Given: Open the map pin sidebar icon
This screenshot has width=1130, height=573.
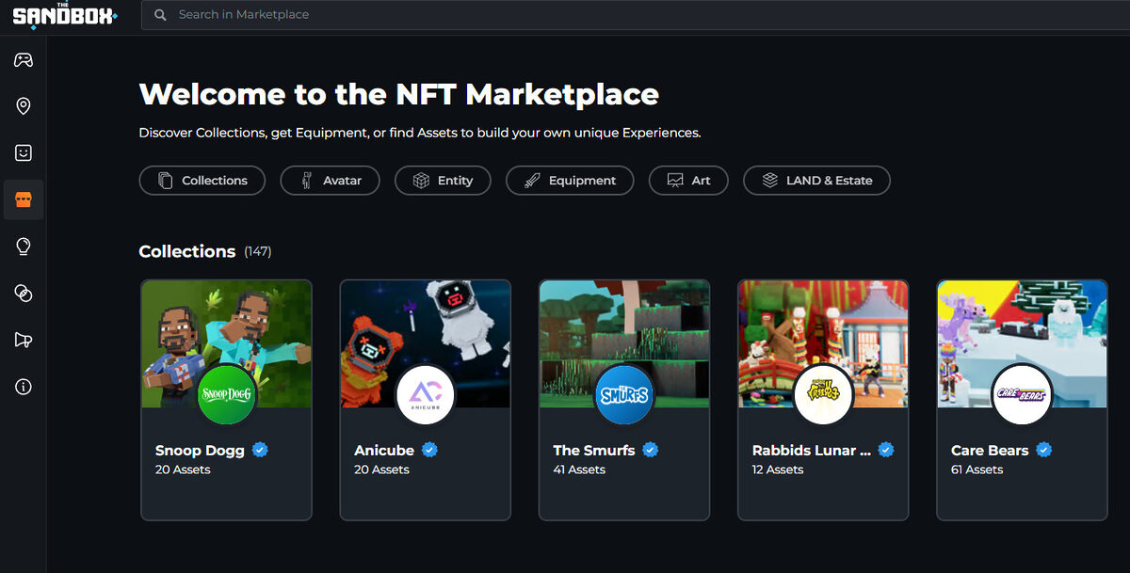Looking at the screenshot, I should [24, 106].
